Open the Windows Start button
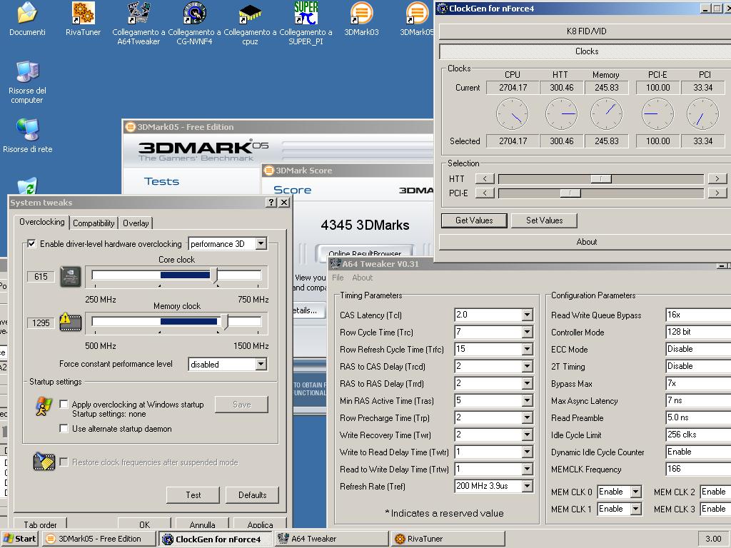 click(19, 539)
